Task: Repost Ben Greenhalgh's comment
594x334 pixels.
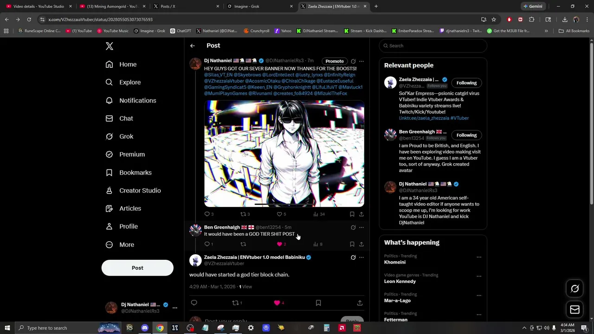Action: pyautogui.click(x=243, y=244)
